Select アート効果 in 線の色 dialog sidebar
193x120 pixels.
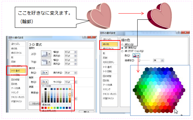[x=108, y=85]
